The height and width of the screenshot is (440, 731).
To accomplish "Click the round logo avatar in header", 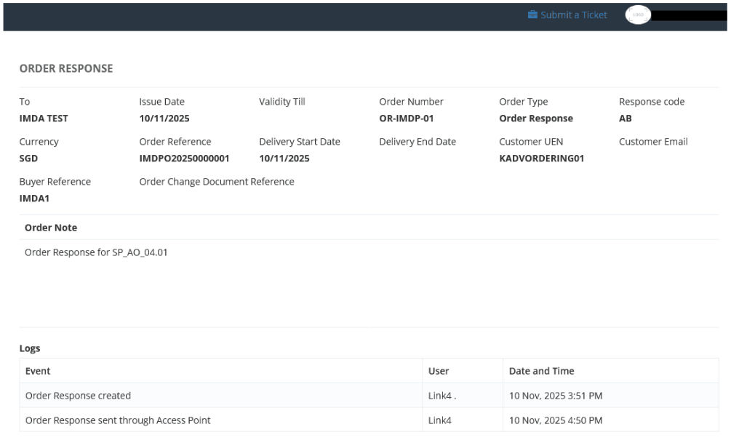I will [638, 15].
